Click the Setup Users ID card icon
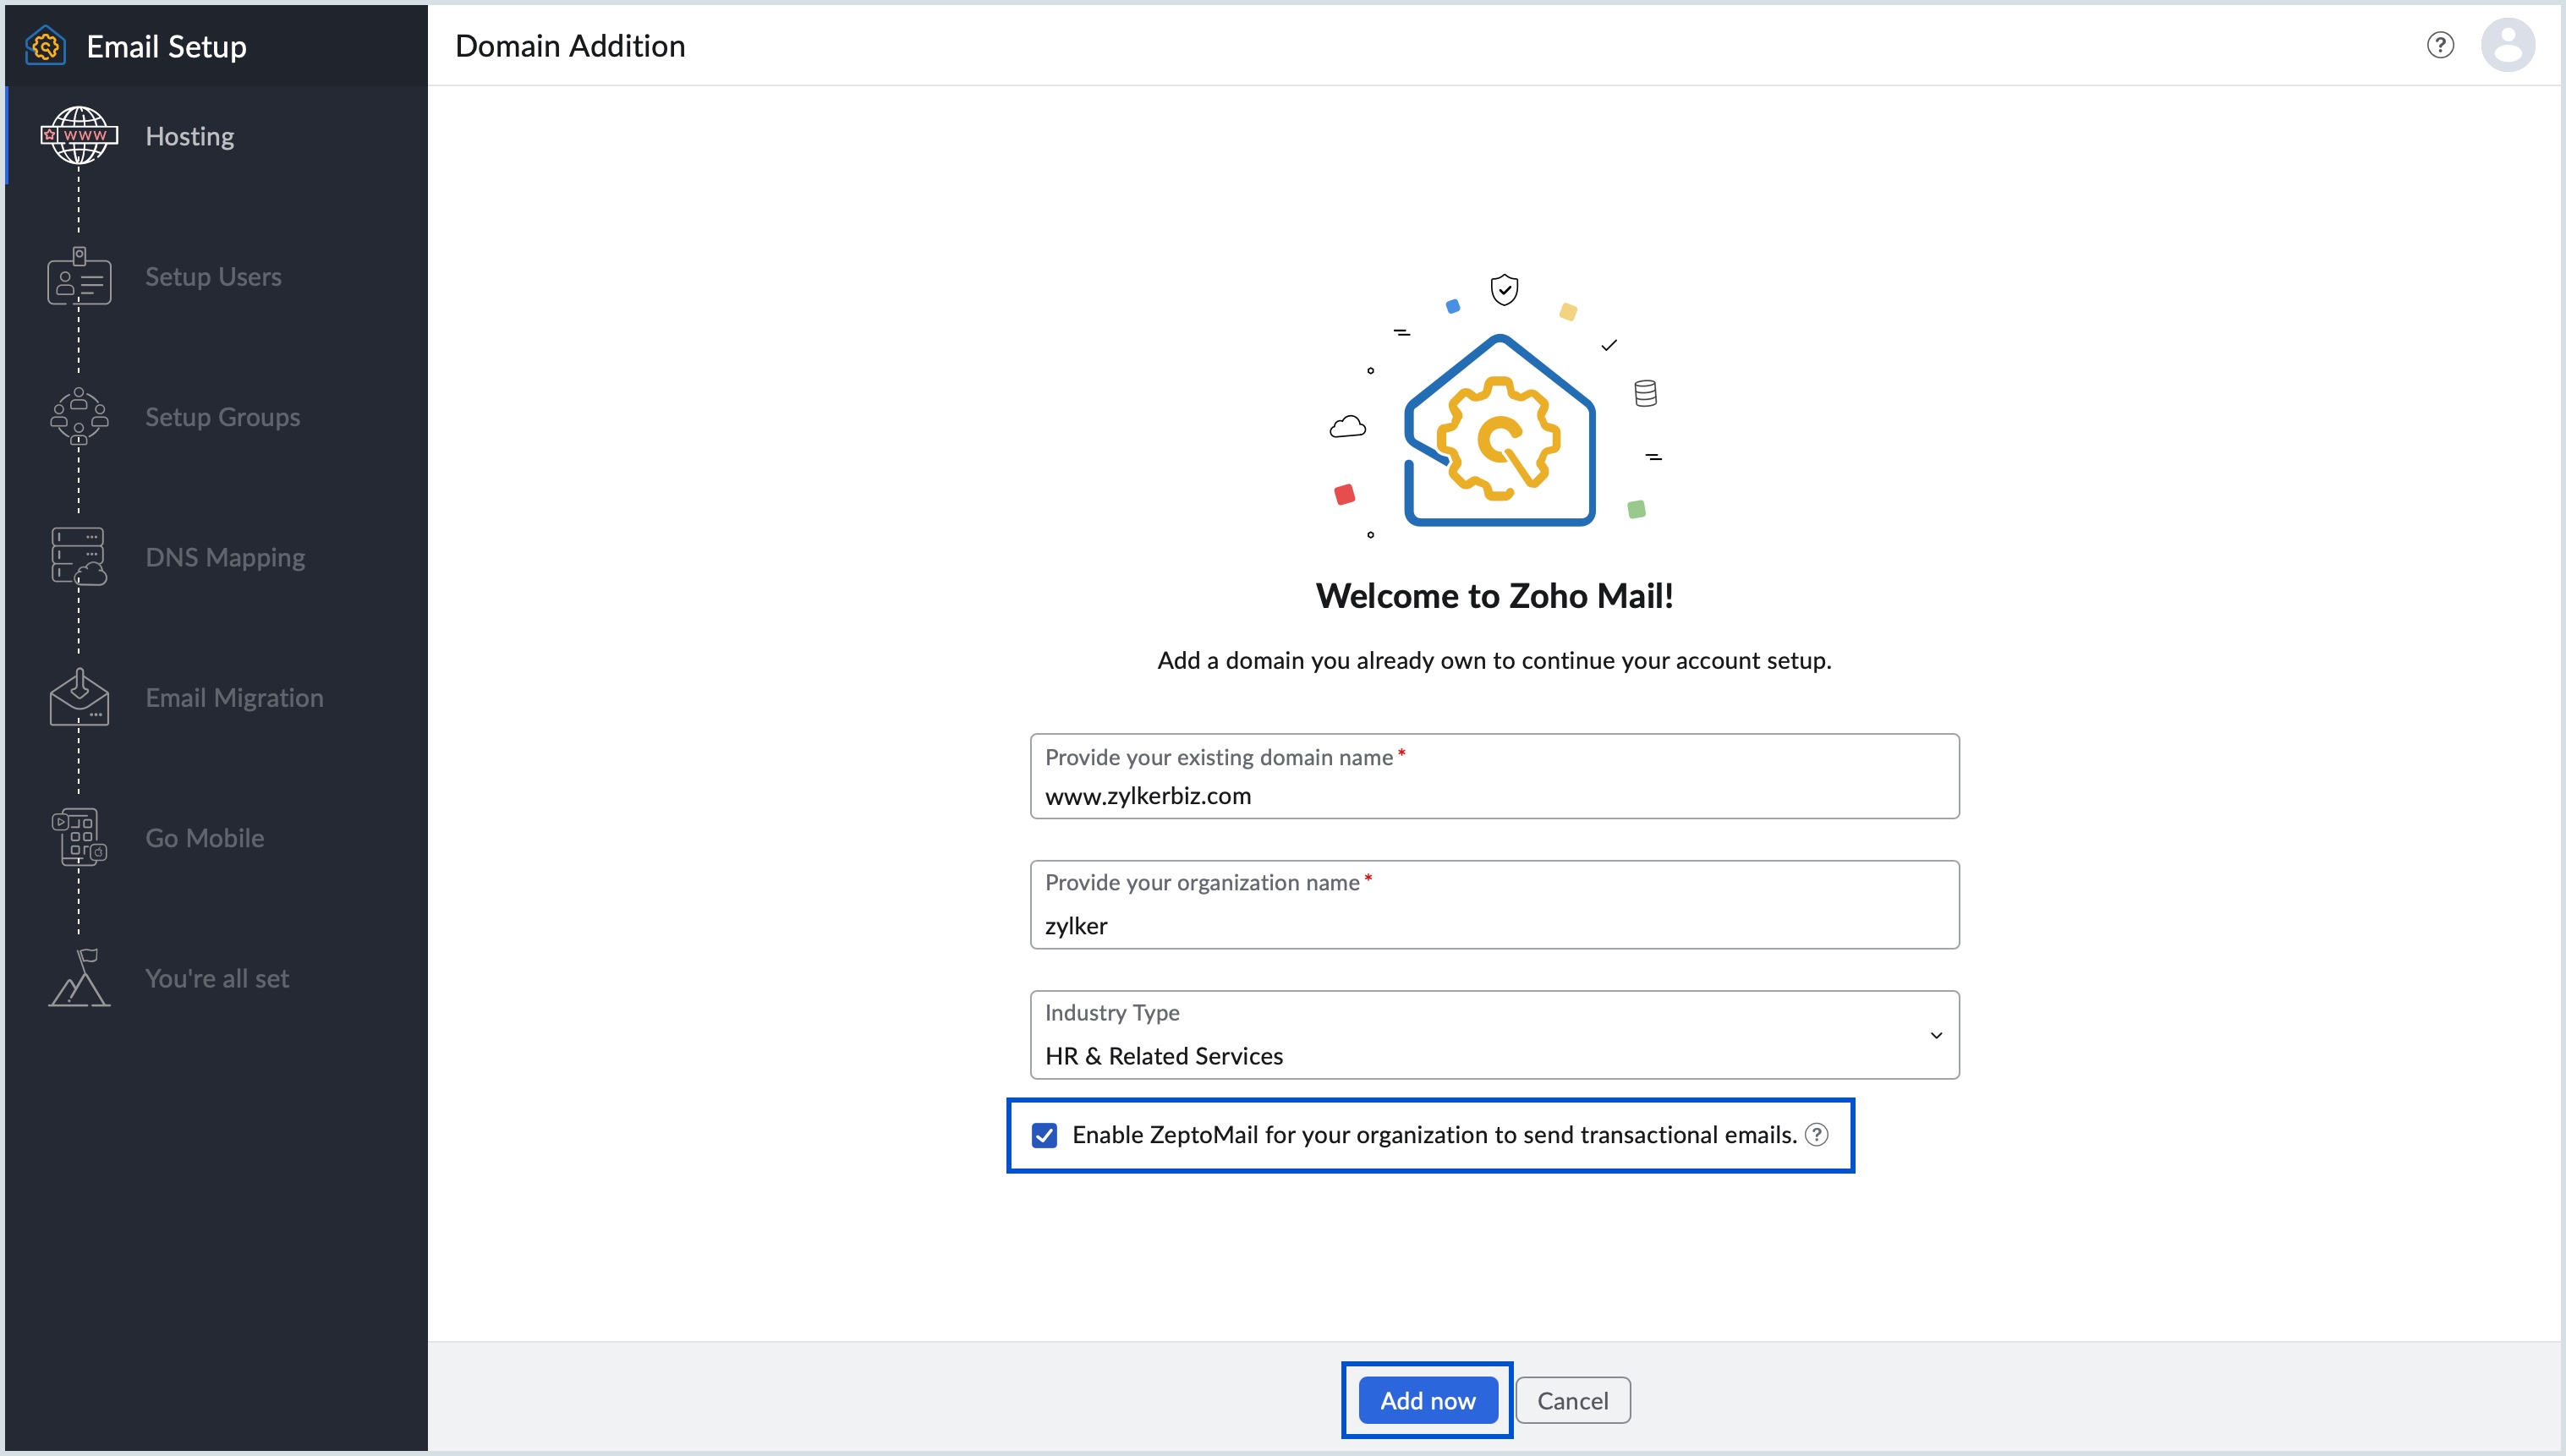Screen dimensions: 2566x1456 79,276
